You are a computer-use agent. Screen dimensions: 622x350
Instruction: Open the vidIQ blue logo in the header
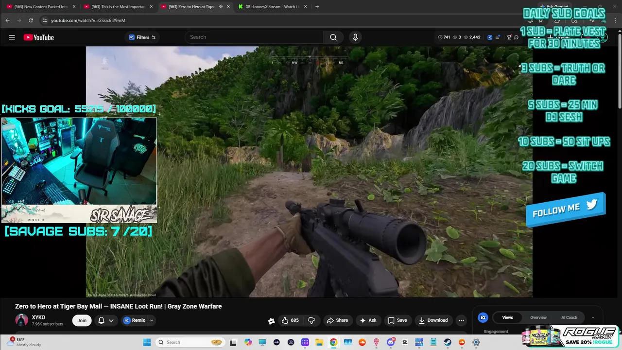coord(490,37)
